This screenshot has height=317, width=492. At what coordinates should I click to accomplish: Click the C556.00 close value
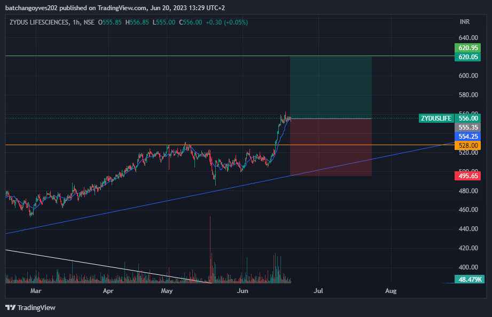[191, 22]
